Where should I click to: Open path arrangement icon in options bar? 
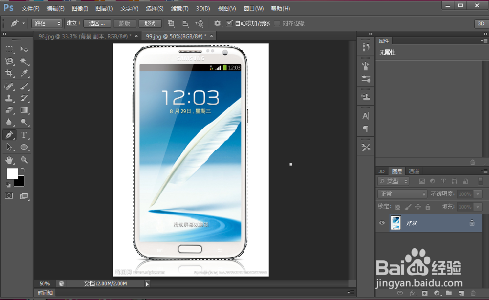point(200,23)
